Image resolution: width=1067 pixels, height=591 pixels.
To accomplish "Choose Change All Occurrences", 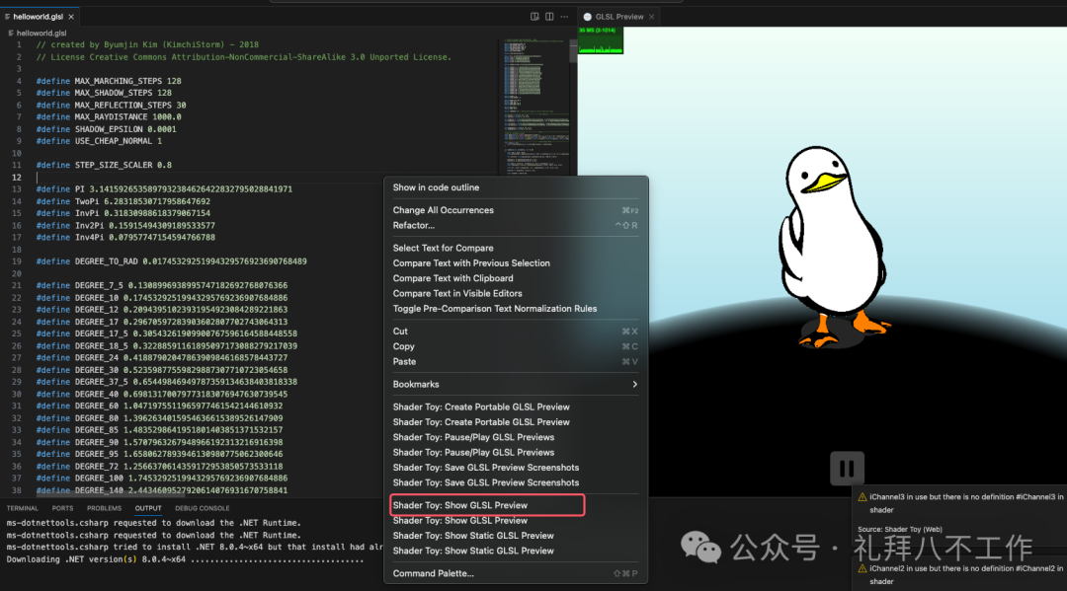I will tap(515, 210).
